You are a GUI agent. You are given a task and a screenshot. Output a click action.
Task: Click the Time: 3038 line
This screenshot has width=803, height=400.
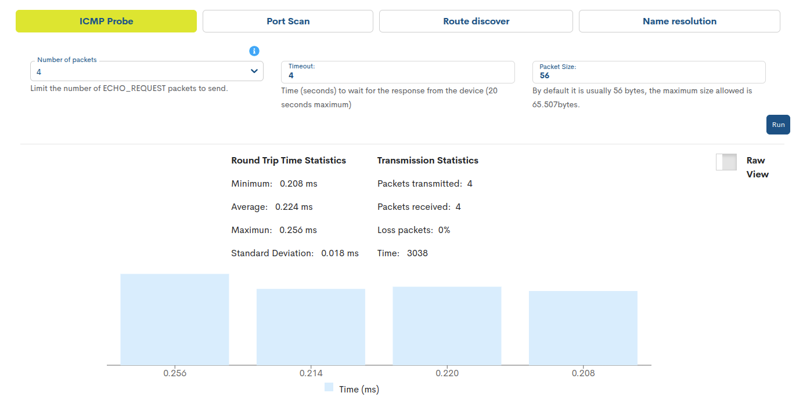[402, 253]
